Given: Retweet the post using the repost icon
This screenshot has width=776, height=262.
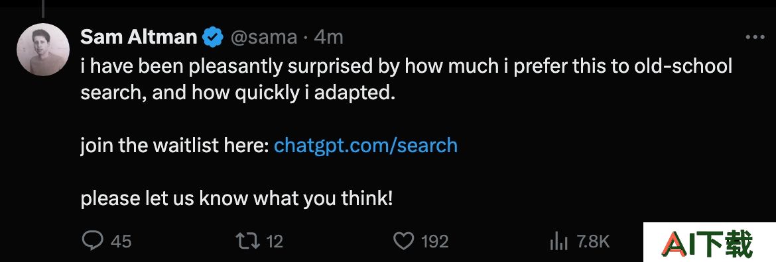Looking at the screenshot, I should point(247,241).
